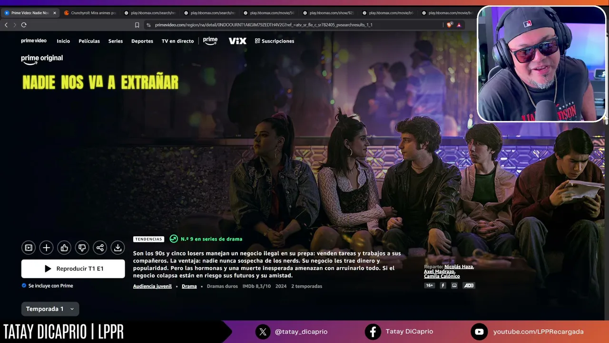Open the site settings icon in address bar
Image resolution: width=609 pixels, height=343 pixels.
[x=148, y=25]
